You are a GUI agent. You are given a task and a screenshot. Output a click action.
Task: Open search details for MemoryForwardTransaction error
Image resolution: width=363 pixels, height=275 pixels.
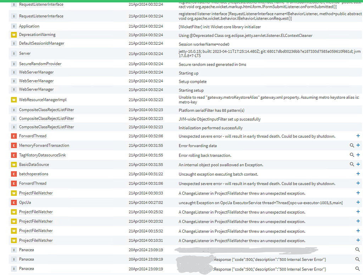(351, 145)
